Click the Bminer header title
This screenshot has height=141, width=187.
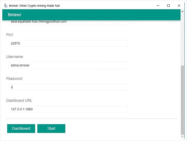point(15,15)
